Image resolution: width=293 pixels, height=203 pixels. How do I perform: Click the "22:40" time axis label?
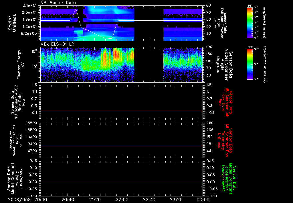(x=149, y=200)
